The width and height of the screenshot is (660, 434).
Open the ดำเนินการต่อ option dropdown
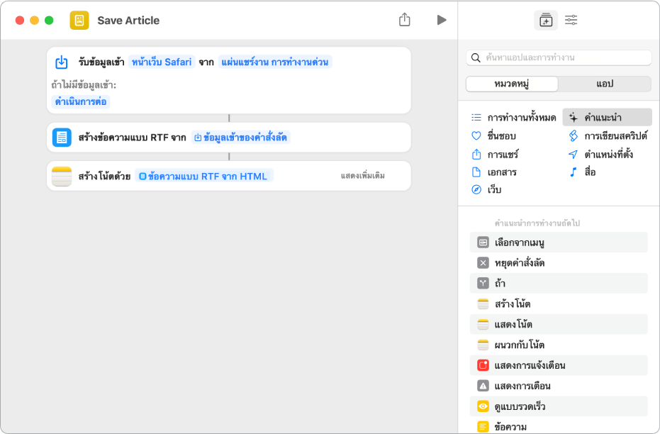click(82, 101)
